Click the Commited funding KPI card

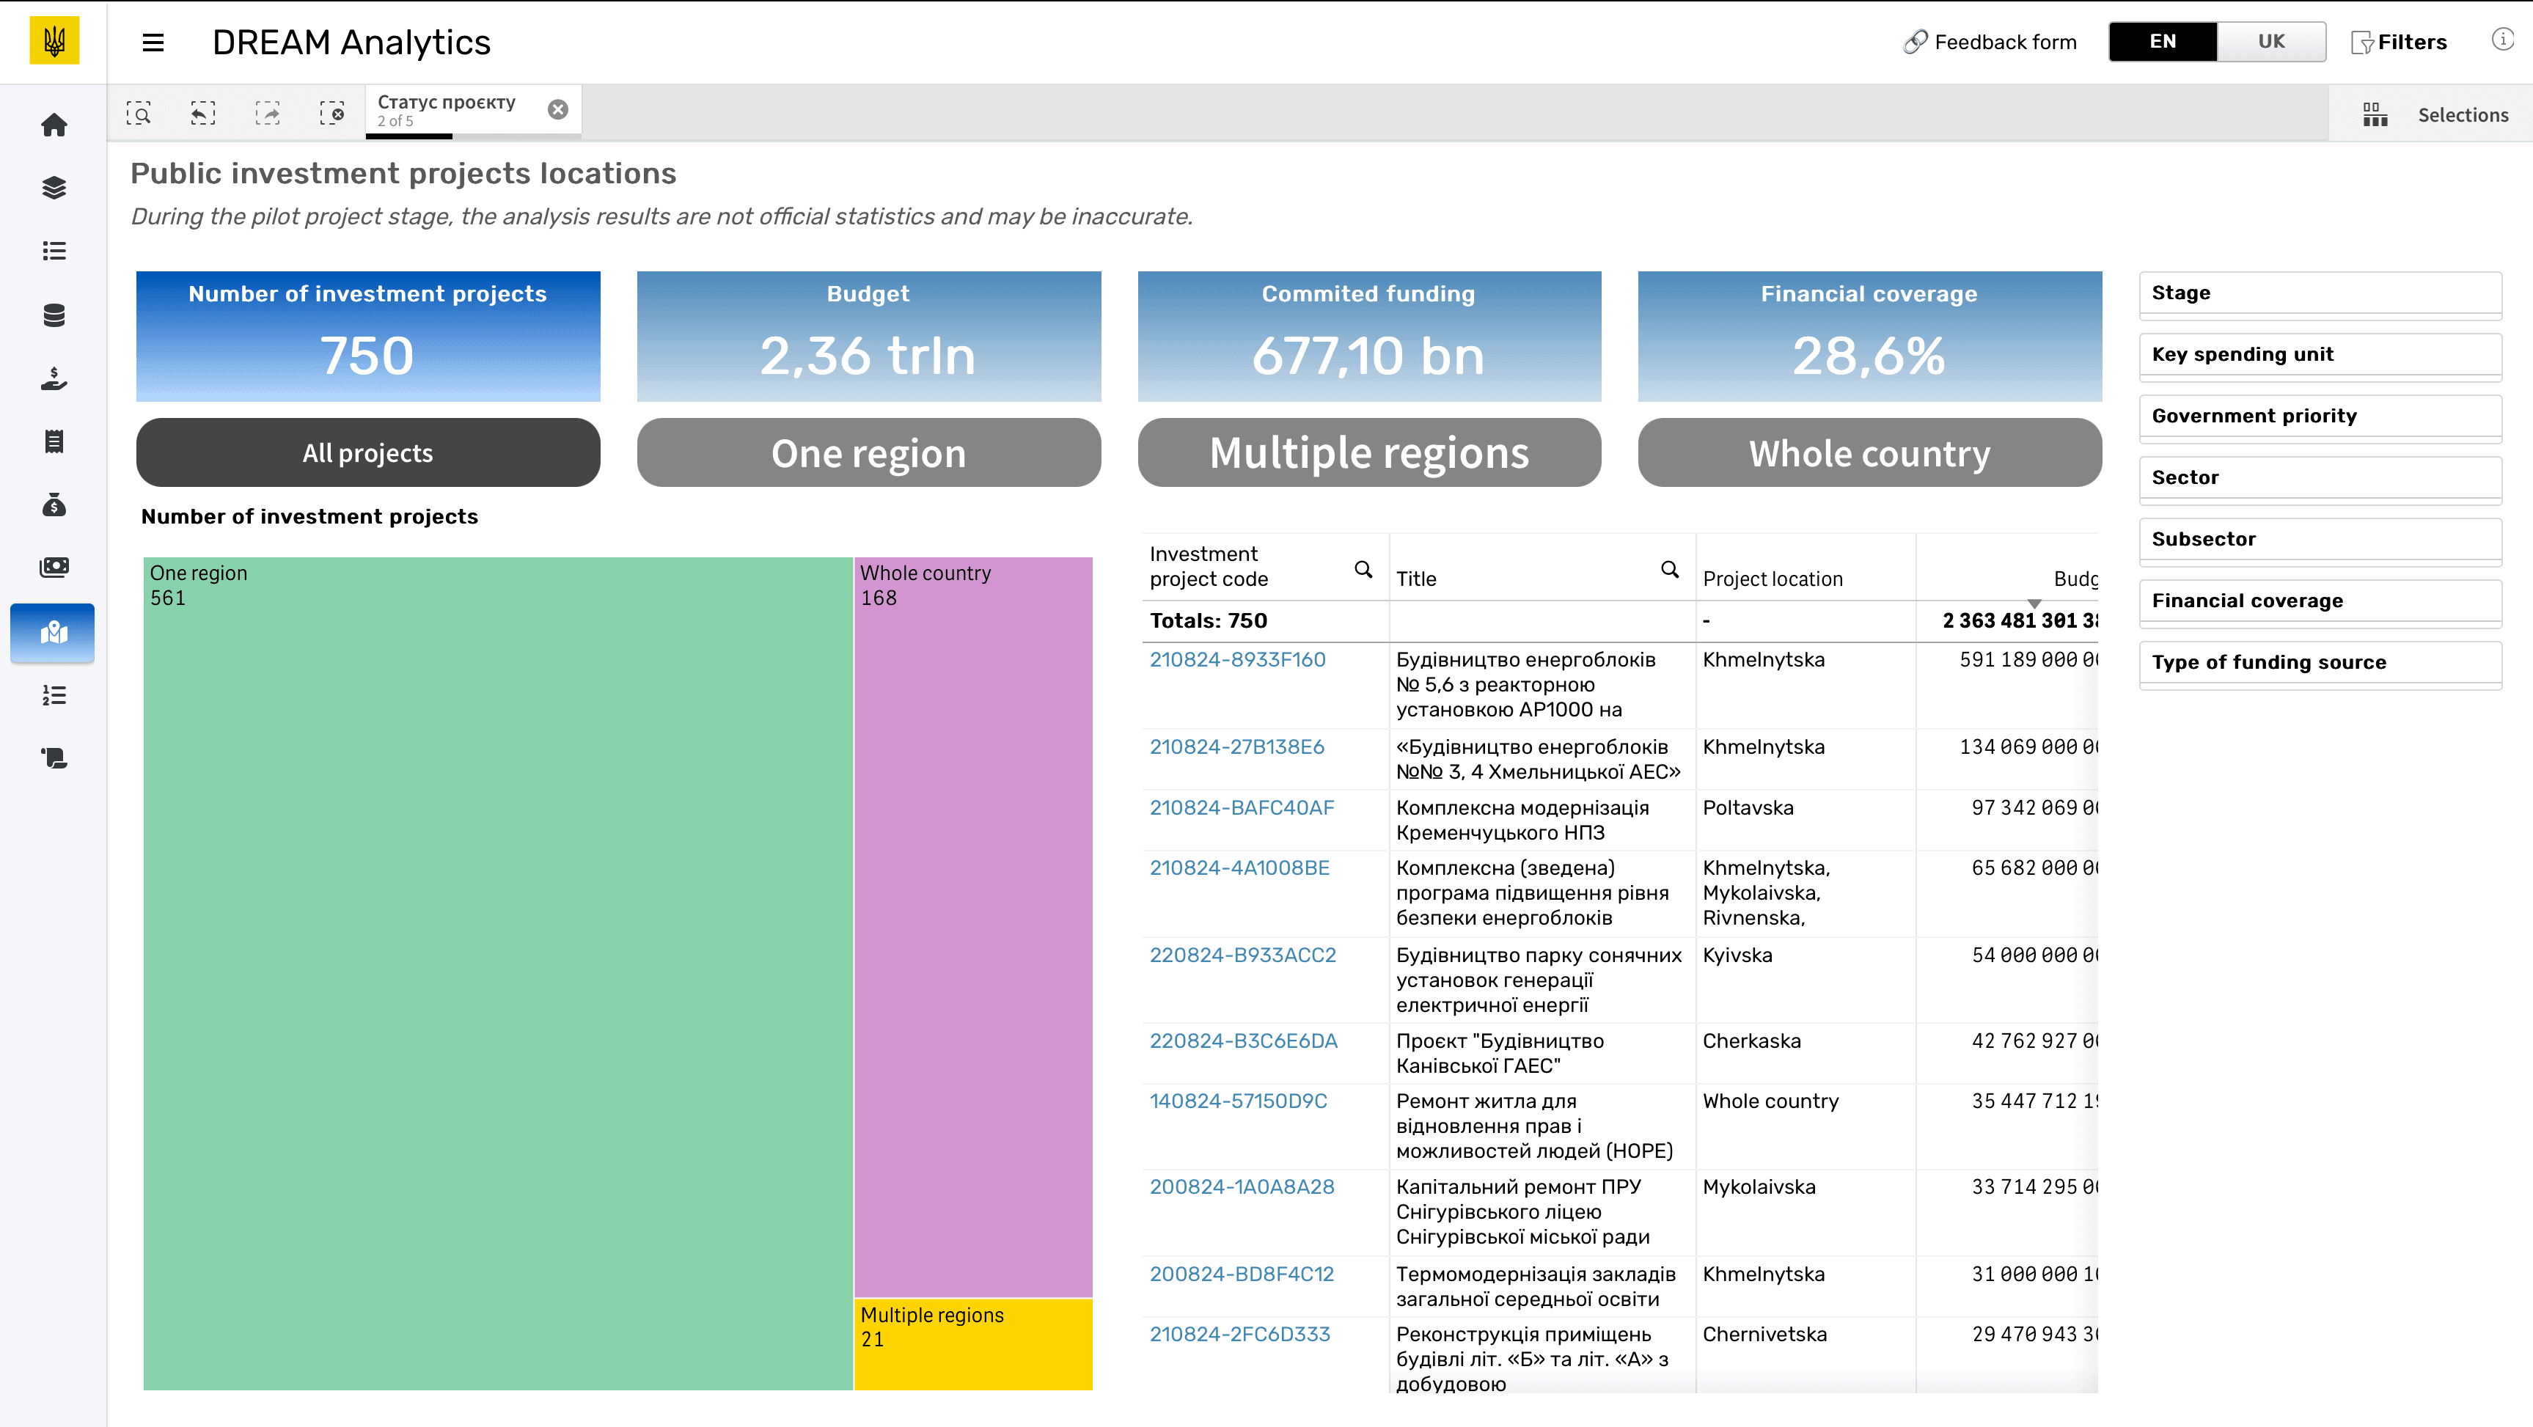1368,337
